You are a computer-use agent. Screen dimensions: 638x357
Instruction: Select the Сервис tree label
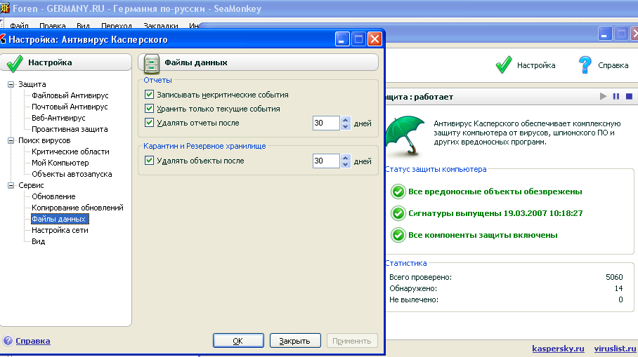(x=31, y=185)
